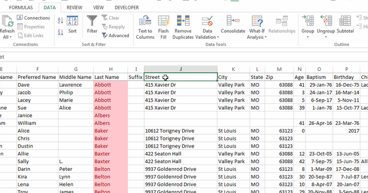Viewport: 368px width, 193px height.
Task: Open the DEVELOPER tab
Action: [127, 8]
